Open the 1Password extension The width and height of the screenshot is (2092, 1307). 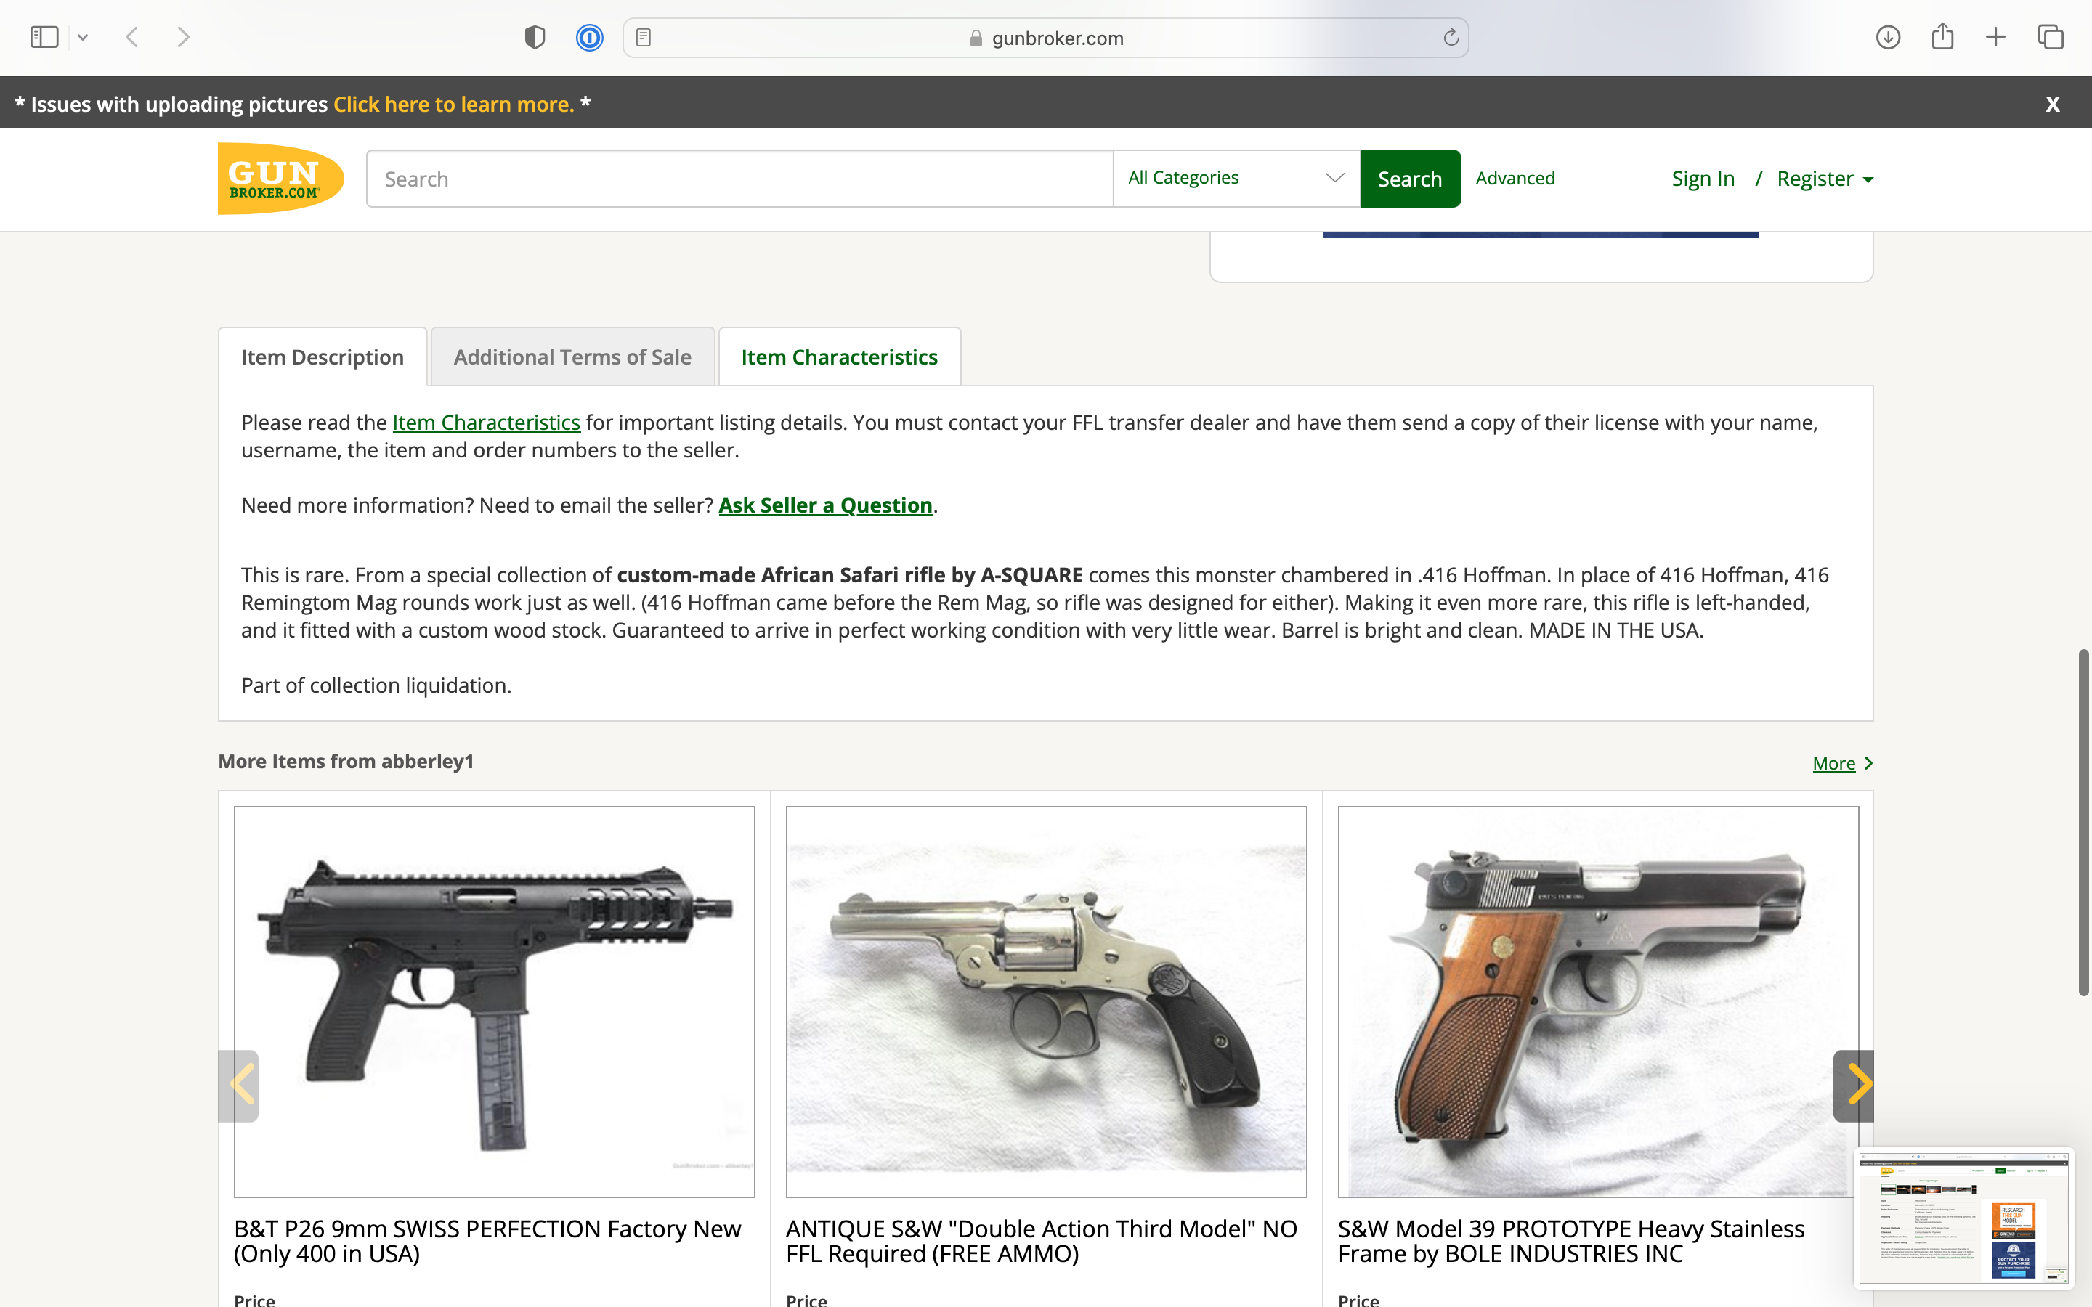click(x=590, y=37)
